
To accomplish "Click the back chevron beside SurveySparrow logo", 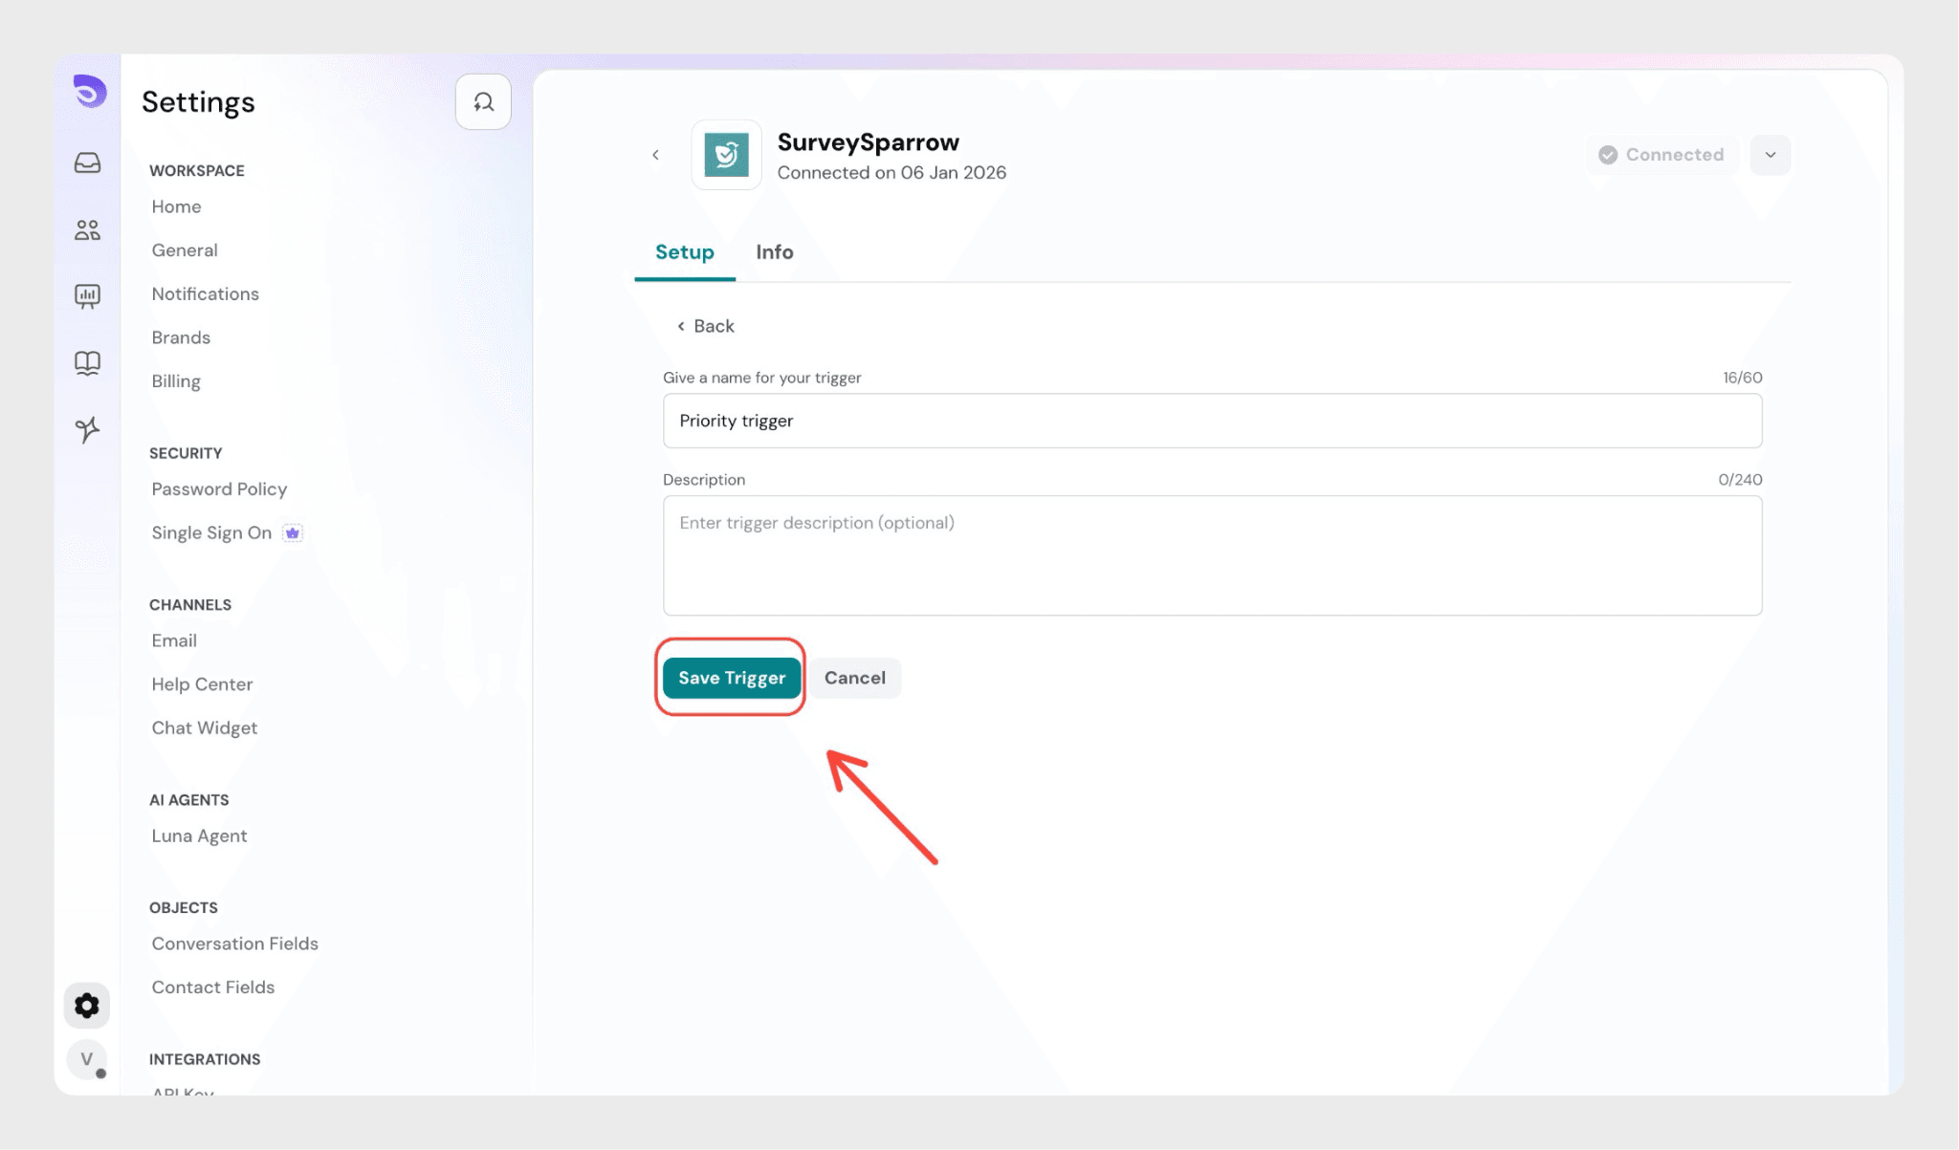I will [x=655, y=155].
